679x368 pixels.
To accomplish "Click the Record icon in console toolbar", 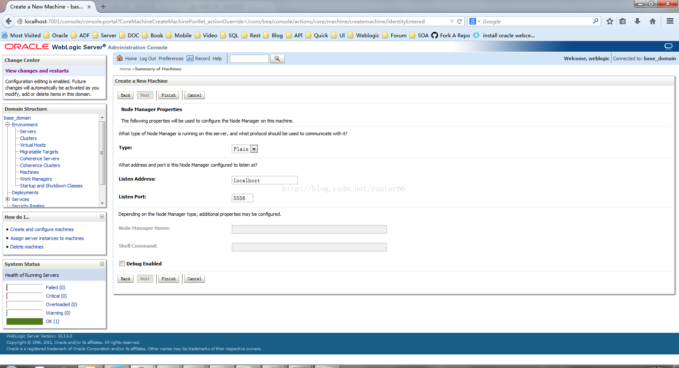I will pos(190,59).
